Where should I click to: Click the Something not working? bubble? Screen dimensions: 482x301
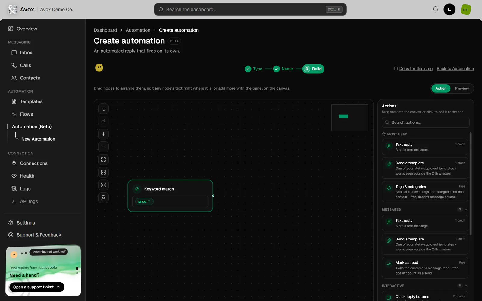[x=49, y=252]
